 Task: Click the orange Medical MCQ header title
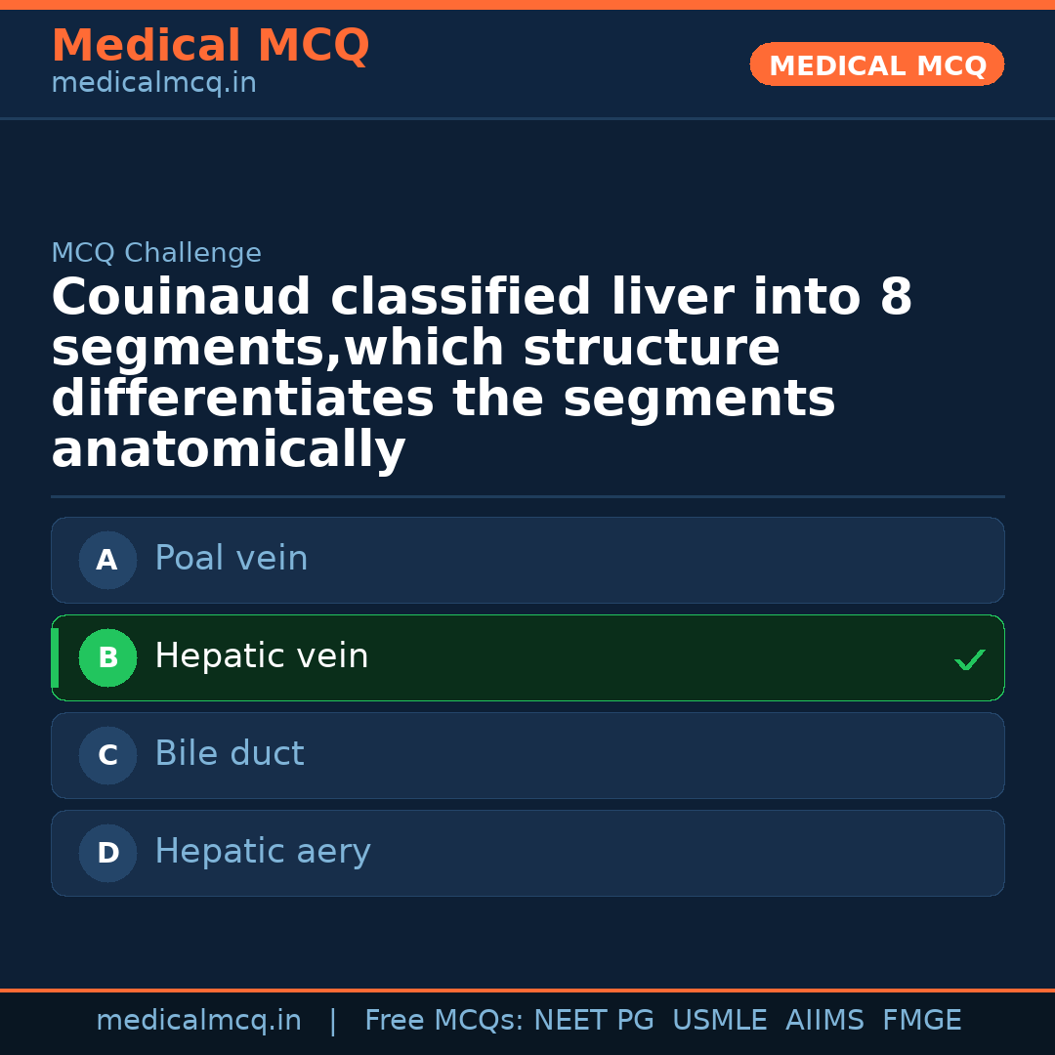[210, 46]
